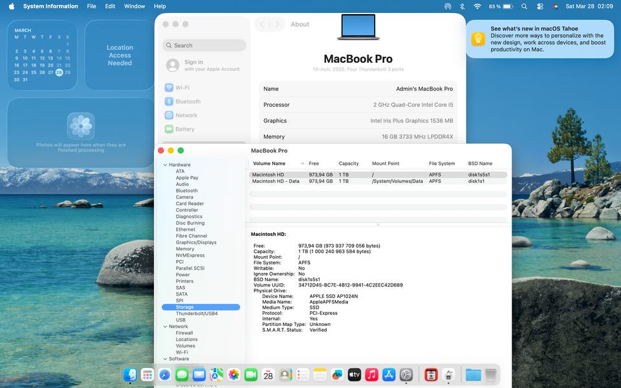Open Control Center in the menu bar

[x=540, y=6]
